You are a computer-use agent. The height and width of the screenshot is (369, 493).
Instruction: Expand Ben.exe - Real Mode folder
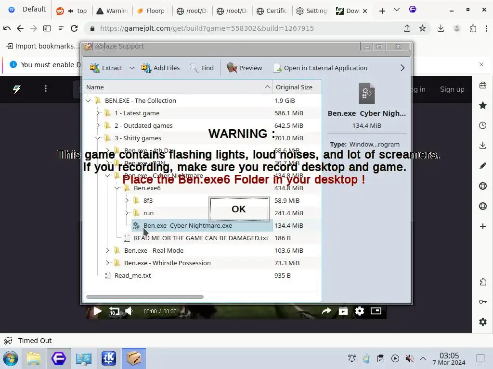107,250
